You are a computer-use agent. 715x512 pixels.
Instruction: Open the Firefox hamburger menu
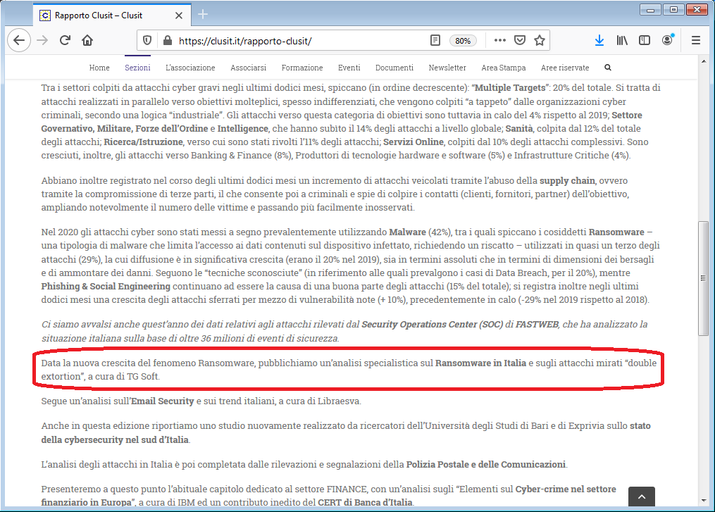[696, 41]
